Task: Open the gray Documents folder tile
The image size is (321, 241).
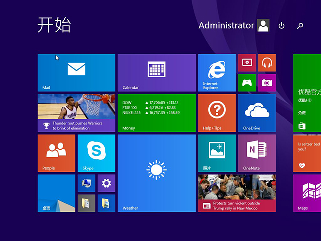Action: 86,203
